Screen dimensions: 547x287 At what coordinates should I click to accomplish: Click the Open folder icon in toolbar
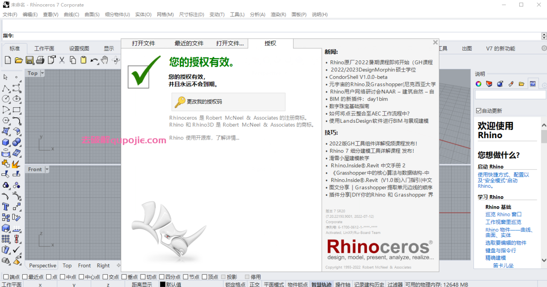pos(18,60)
